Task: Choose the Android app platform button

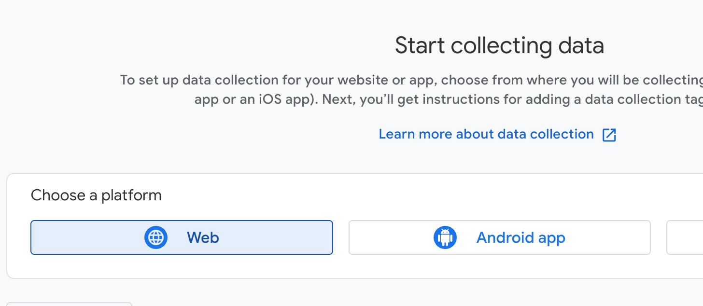Action: coord(500,237)
